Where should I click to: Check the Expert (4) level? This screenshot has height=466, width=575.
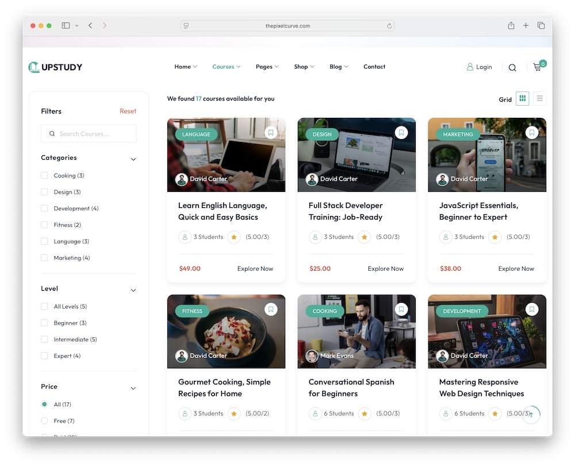click(44, 356)
